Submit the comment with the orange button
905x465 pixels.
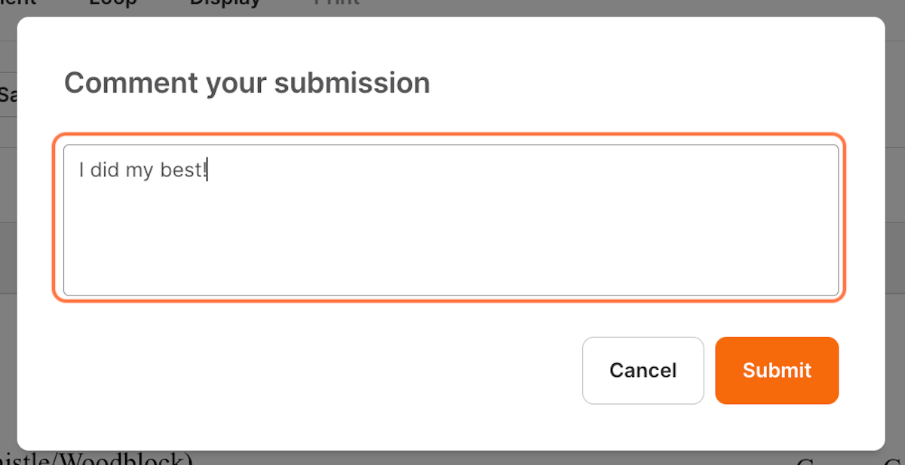[777, 370]
